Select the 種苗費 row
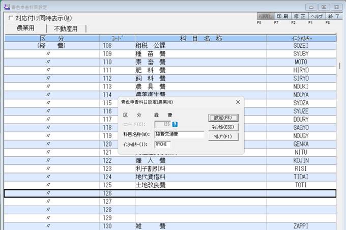The width and height of the screenshot is (346, 230). pos(170,54)
